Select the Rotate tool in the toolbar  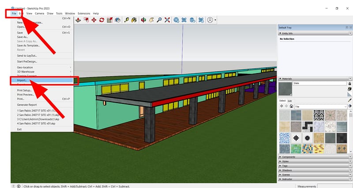point(101,20)
